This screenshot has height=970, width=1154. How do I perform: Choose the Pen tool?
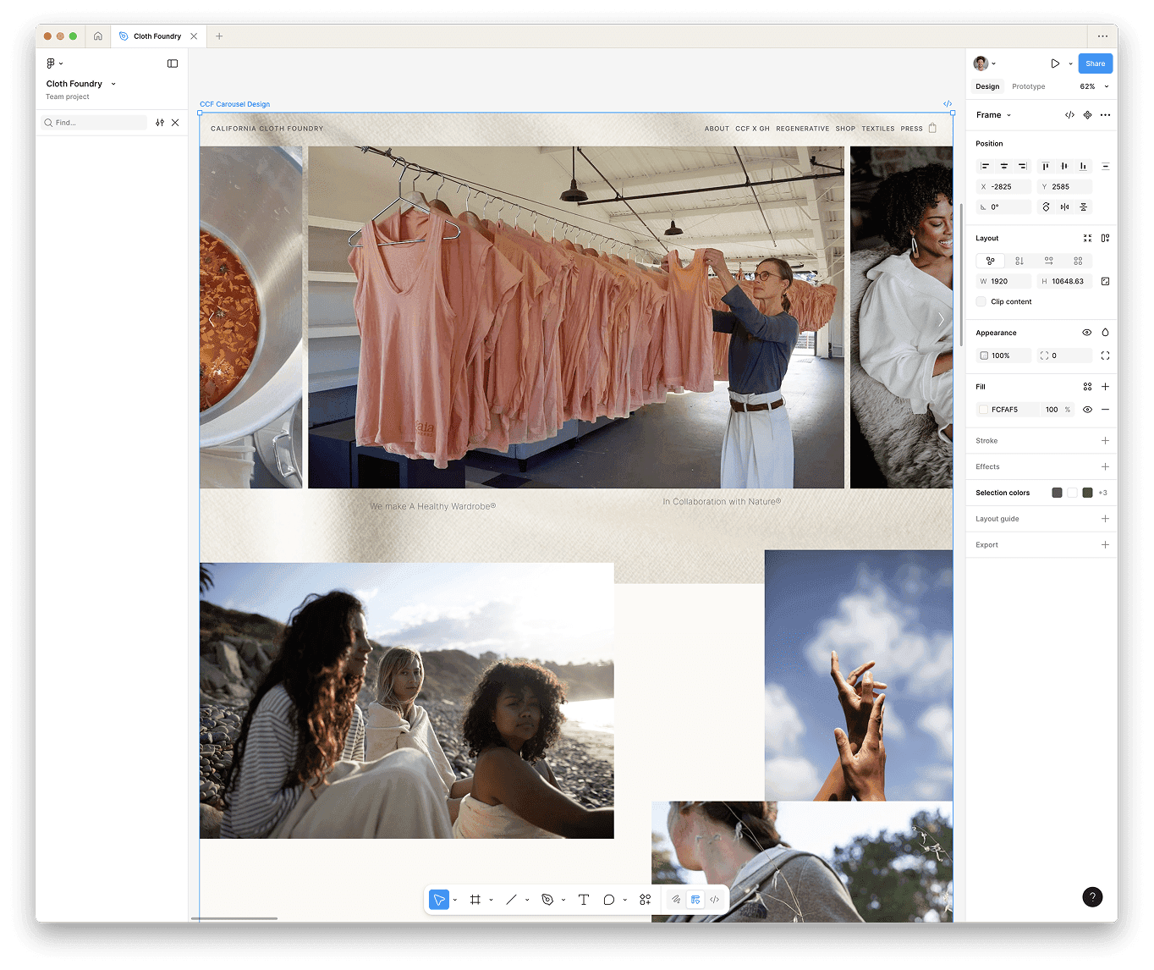point(547,900)
